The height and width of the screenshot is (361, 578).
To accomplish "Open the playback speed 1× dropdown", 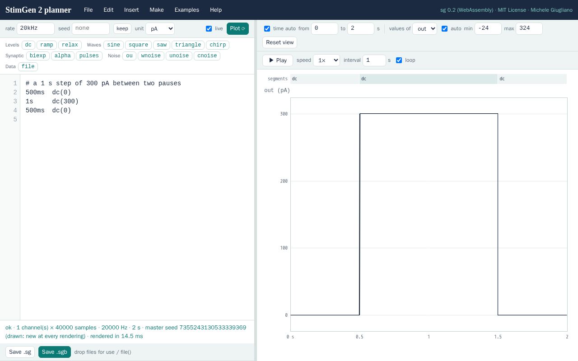I will coord(326,60).
